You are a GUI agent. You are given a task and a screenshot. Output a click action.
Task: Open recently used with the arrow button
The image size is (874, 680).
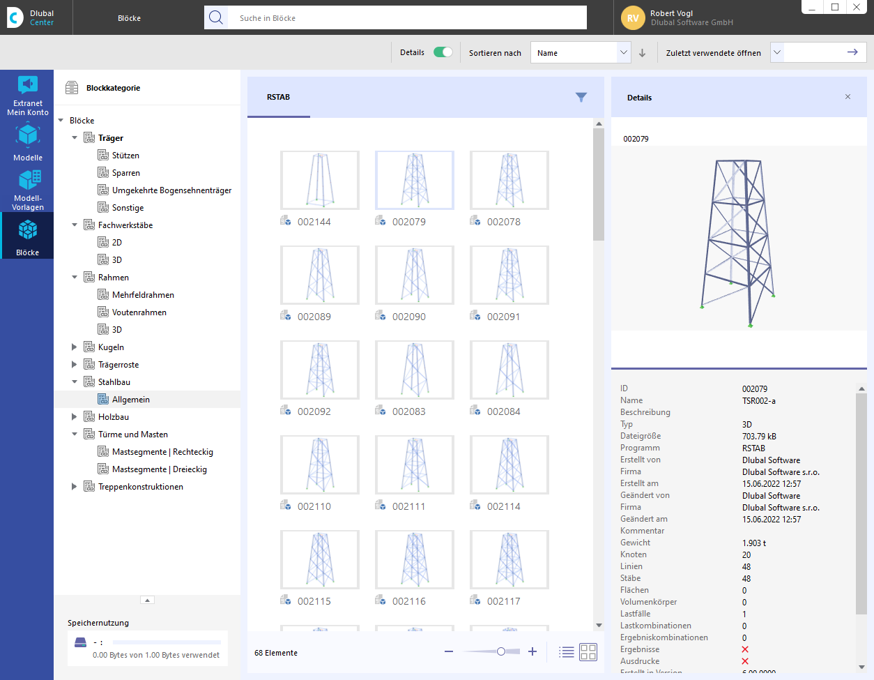coord(852,52)
